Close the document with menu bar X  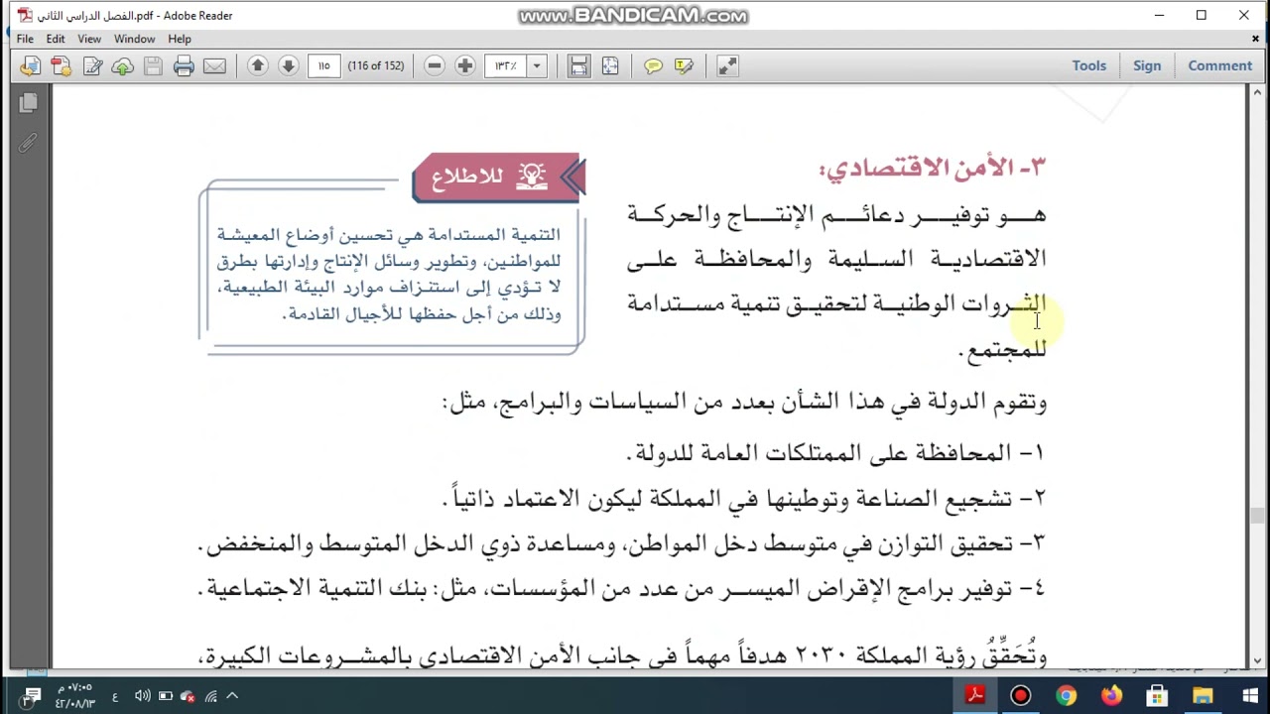[1255, 39]
